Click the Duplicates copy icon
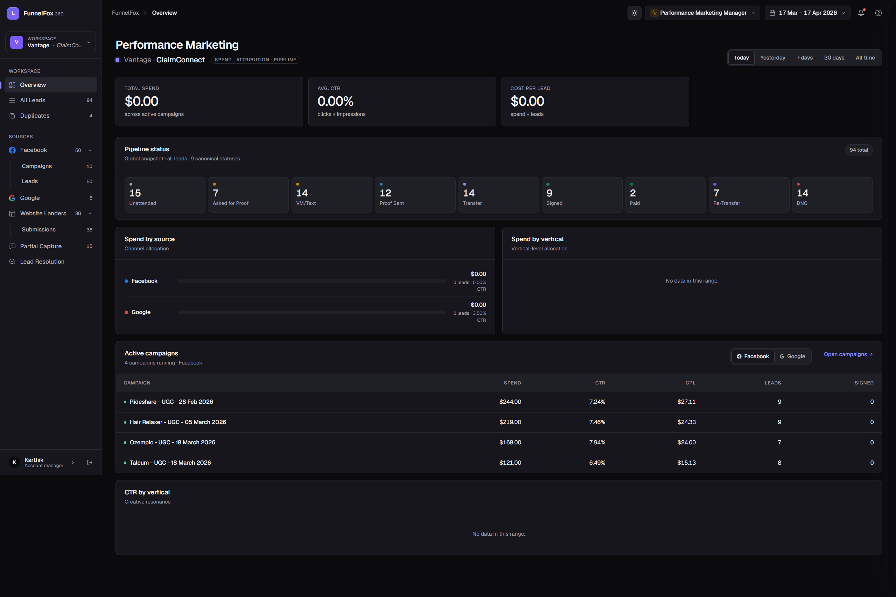 click(12, 116)
